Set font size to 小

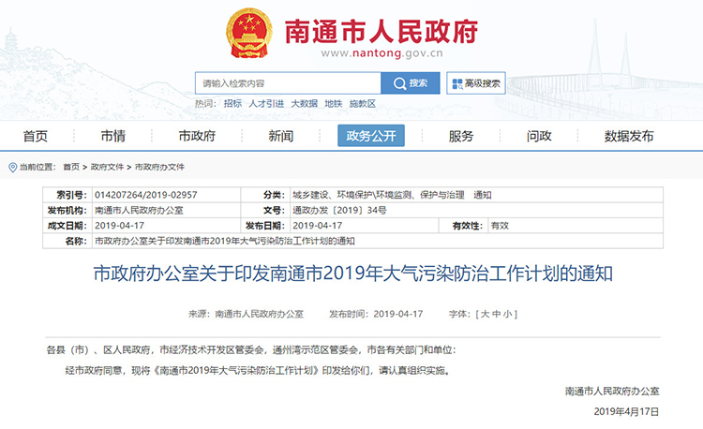click(x=507, y=315)
